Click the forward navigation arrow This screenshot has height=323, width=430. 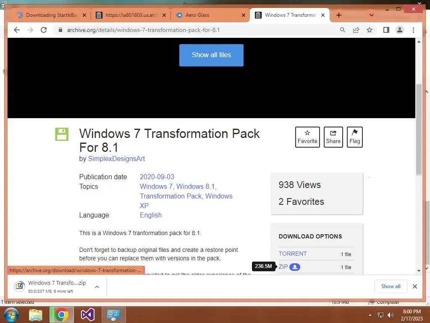click(30, 30)
